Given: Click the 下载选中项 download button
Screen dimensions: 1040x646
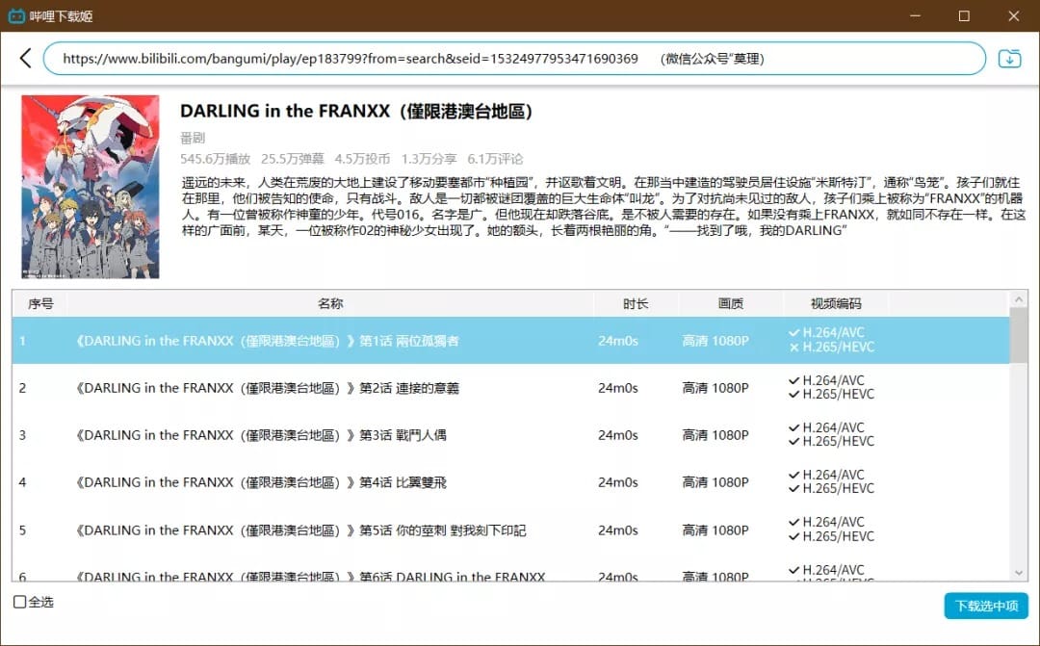Looking at the screenshot, I should click(x=986, y=606).
